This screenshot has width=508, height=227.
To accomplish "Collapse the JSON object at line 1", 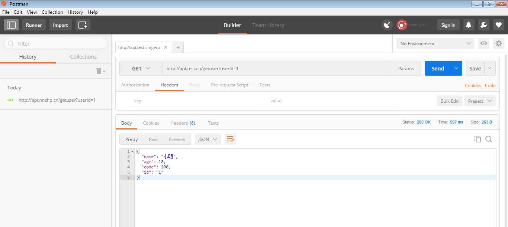I will [x=132, y=151].
